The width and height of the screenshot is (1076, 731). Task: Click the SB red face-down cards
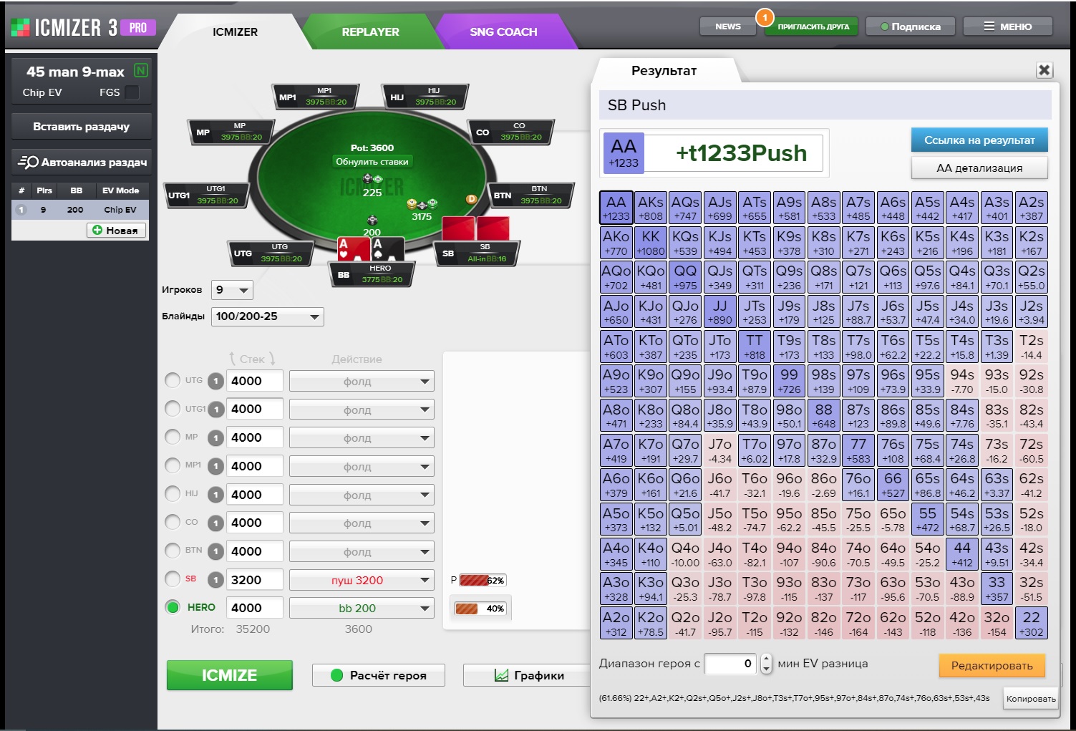(475, 229)
